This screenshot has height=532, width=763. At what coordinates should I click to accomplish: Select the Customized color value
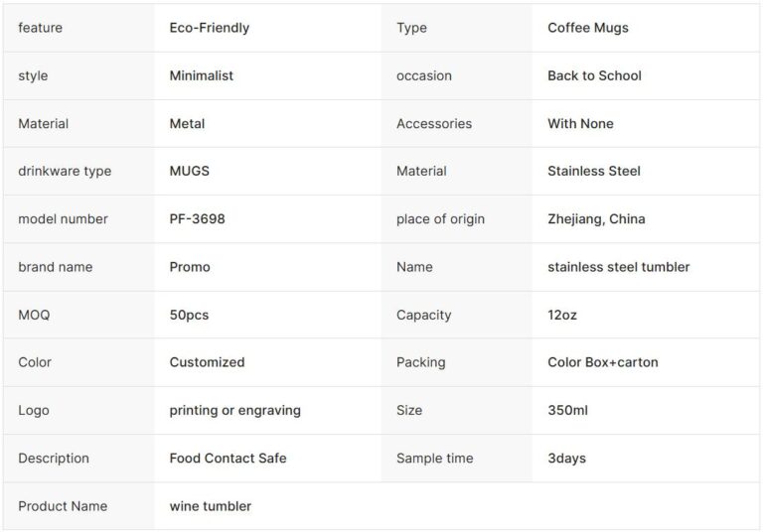(207, 362)
